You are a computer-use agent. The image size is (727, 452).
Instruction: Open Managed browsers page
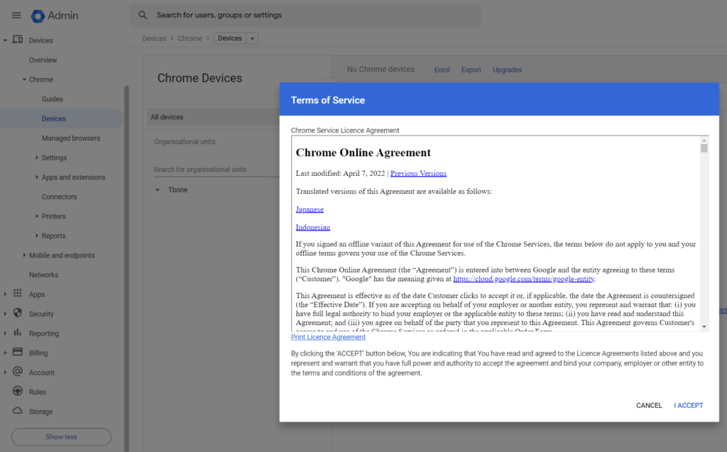(x=71, y=138)
